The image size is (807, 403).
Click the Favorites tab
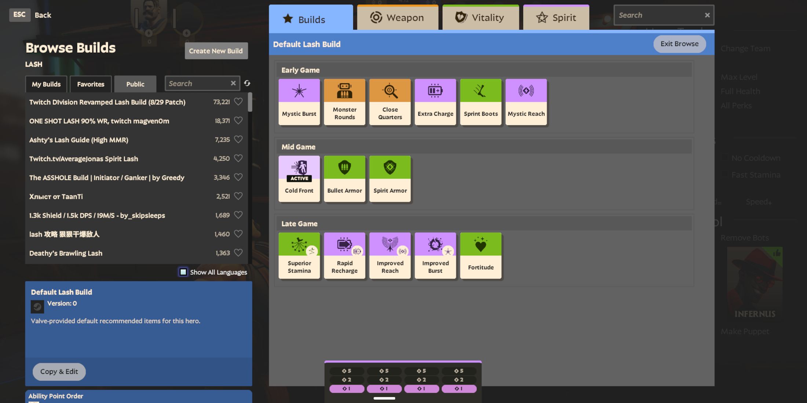pyautogui.click(x=91, y=84)
